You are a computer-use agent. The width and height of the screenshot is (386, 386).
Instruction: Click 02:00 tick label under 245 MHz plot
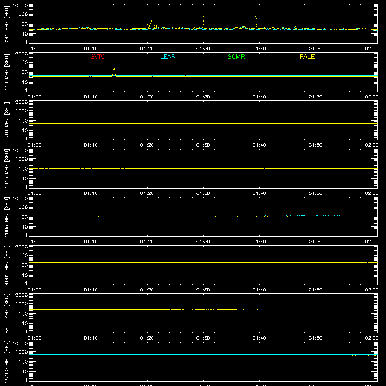point(372,49)
